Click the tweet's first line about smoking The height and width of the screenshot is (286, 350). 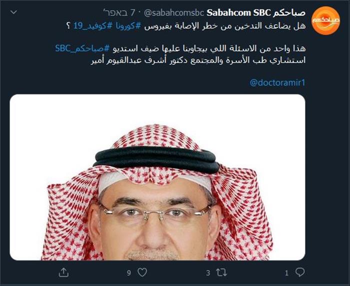coord(185,26)
